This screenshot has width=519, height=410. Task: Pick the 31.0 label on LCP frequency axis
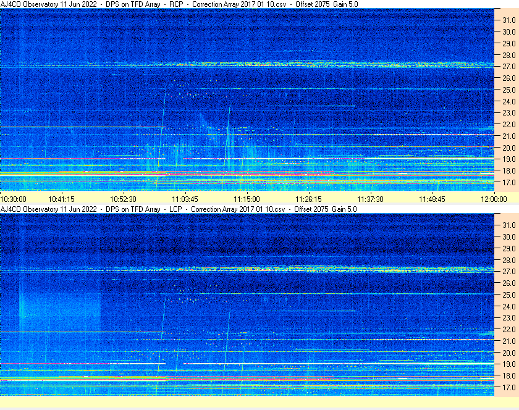click(509, 225)
